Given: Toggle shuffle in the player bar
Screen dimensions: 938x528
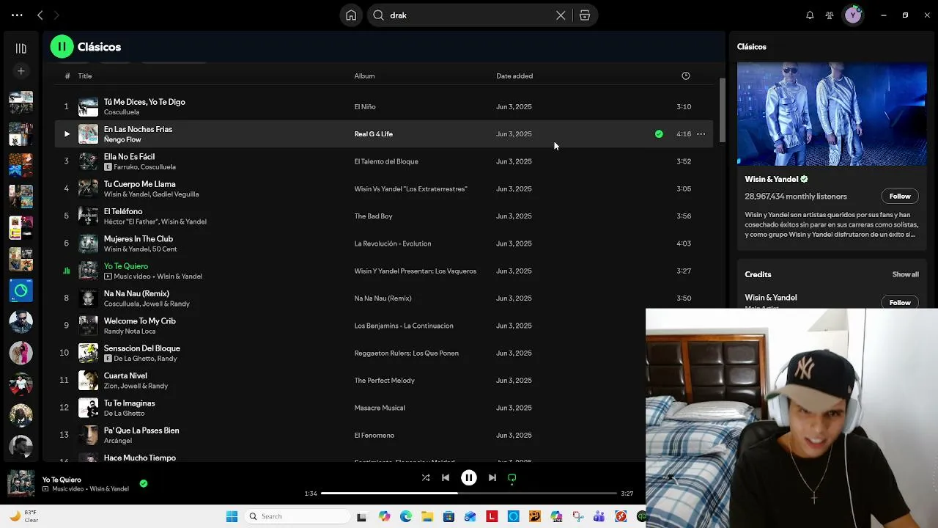Looking at the screenshot, I should pyautogui.click(x=426, y=478).
